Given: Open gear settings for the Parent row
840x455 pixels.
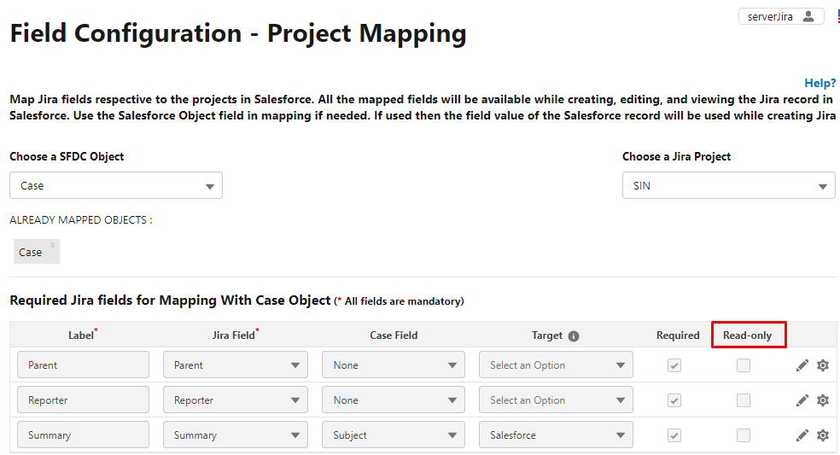Looking at the screenshot, I should (x=823, y=365).
